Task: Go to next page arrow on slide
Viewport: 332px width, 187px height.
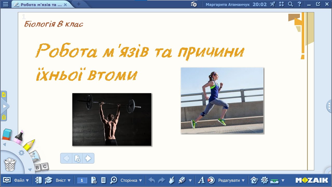Action: (88, 158)
